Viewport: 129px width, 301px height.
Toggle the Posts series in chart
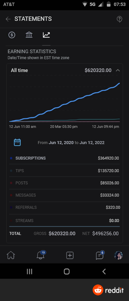tap(64, 183)
